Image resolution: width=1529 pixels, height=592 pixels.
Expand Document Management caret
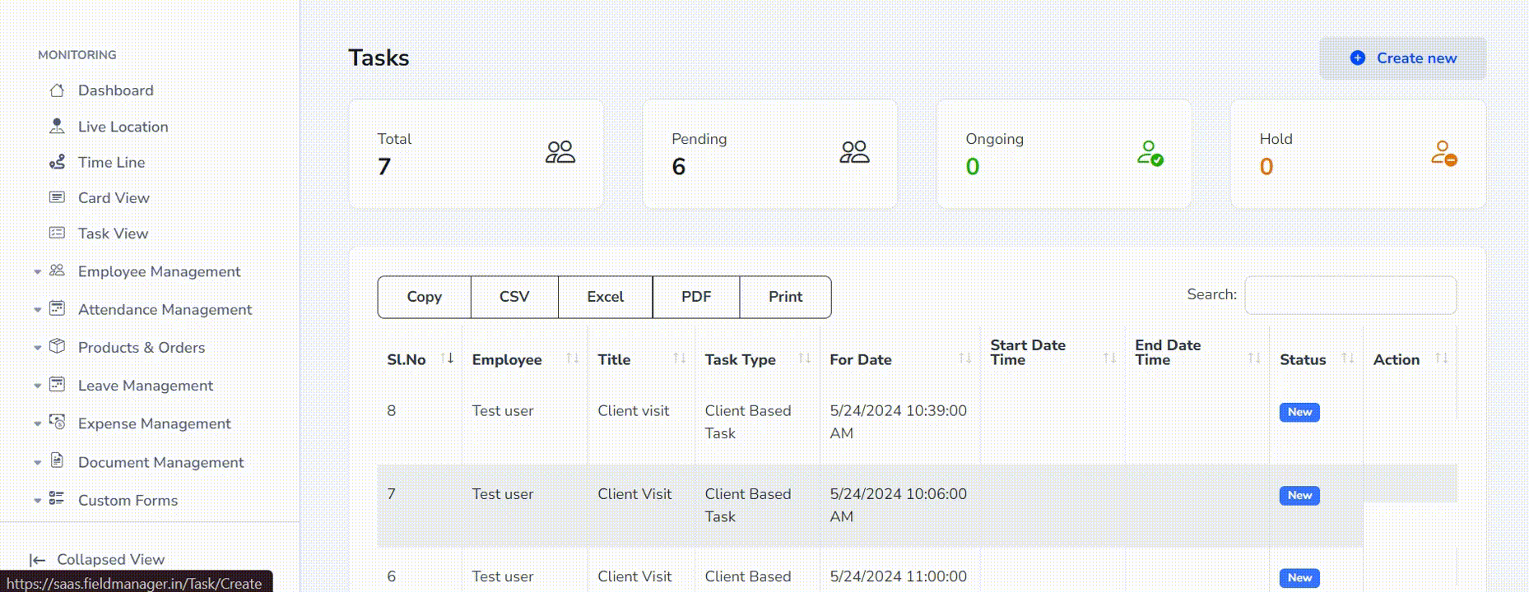coord(37,463)
